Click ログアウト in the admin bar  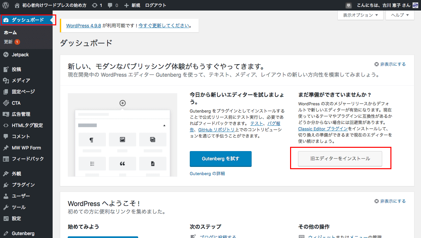[x=156, y=5]
